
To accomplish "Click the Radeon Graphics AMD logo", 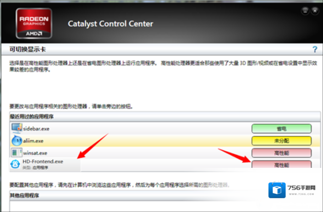I will pos(34,23).
